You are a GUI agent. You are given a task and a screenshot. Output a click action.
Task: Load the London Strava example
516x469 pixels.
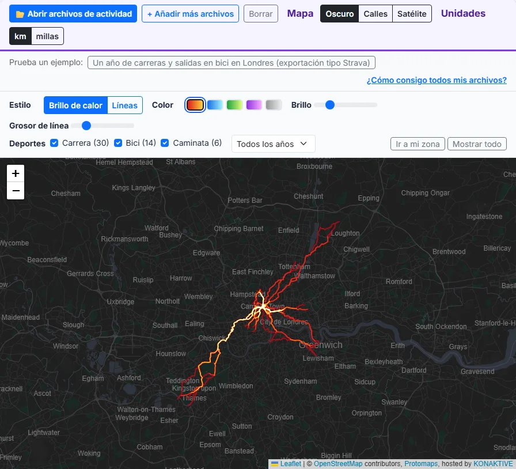coord(232,63)
